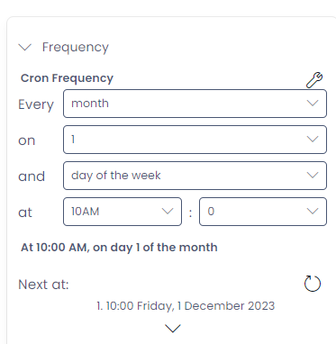This screenshot has width=336, height=344.
Task: Open the Every month dropdown
Action: click(195, 104)
